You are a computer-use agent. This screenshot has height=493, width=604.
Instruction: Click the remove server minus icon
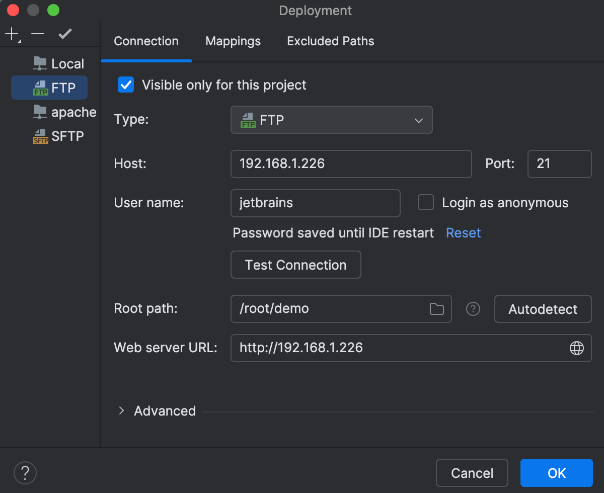point(38,34)
